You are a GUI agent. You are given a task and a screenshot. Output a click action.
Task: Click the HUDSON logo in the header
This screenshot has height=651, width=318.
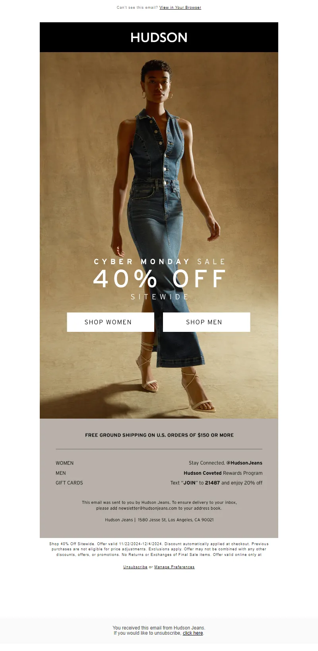pyautogui.click(x=159, y=37)
